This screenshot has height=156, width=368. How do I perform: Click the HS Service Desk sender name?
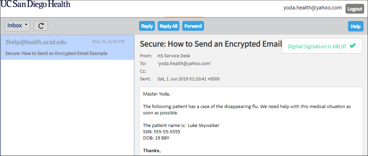[174, 56]
